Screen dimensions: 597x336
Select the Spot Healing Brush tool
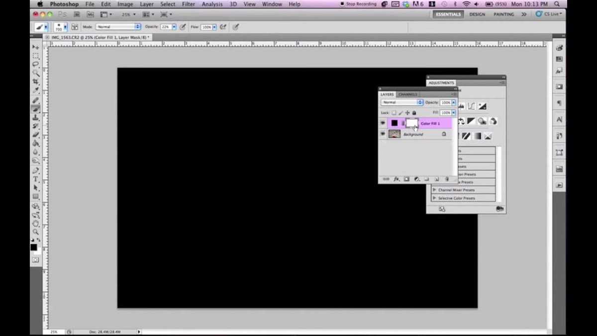[36, 100]
